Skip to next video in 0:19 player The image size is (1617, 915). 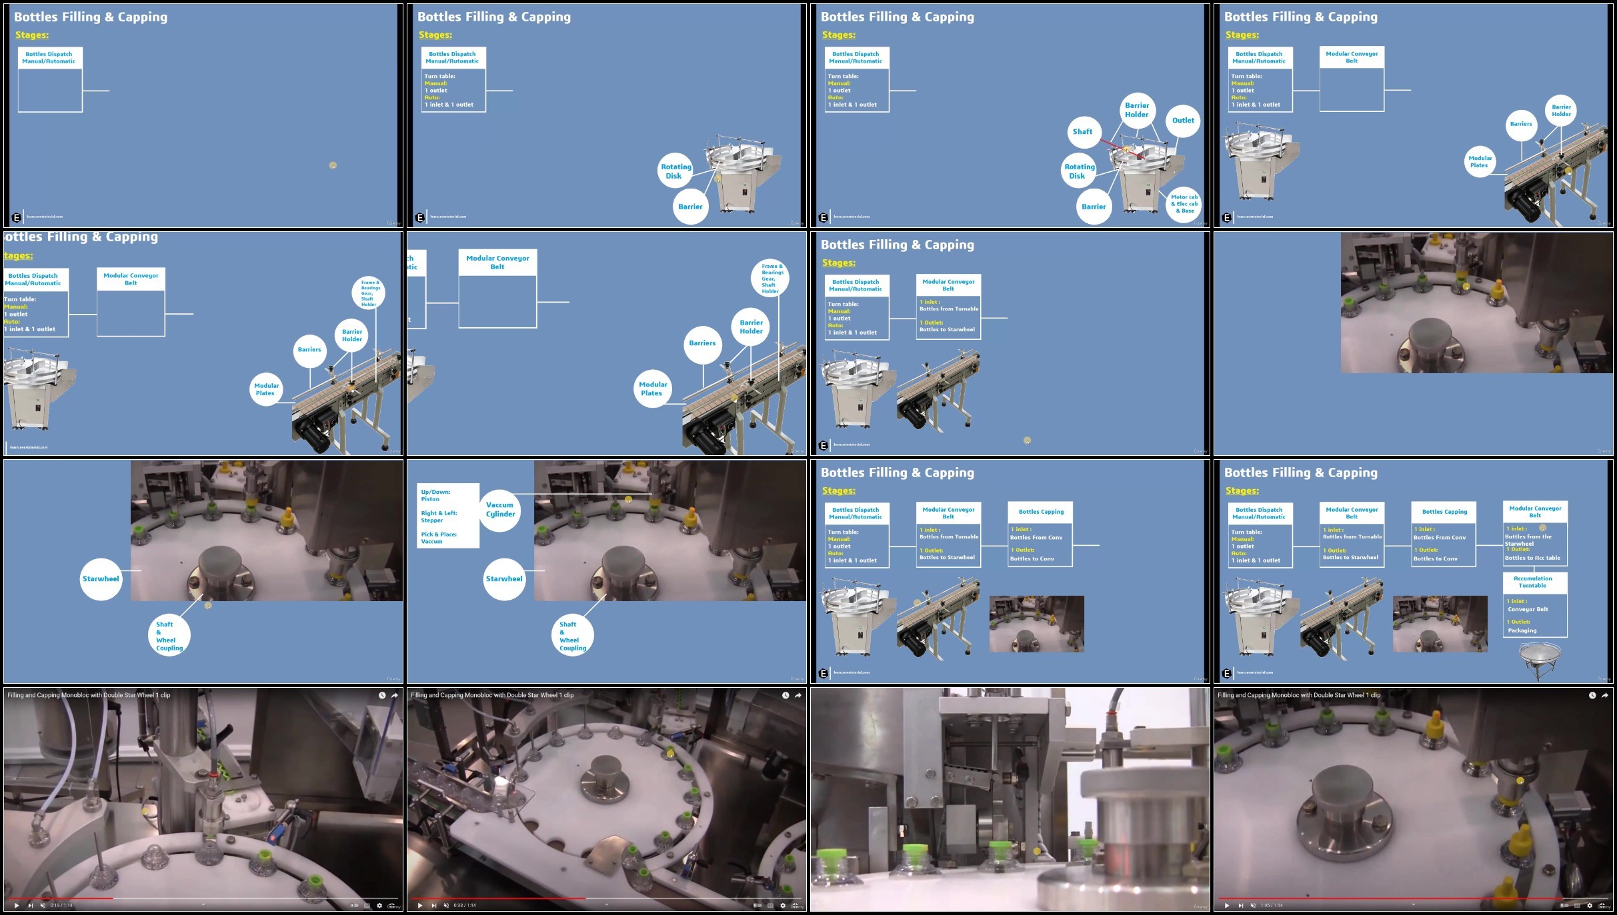31,905
